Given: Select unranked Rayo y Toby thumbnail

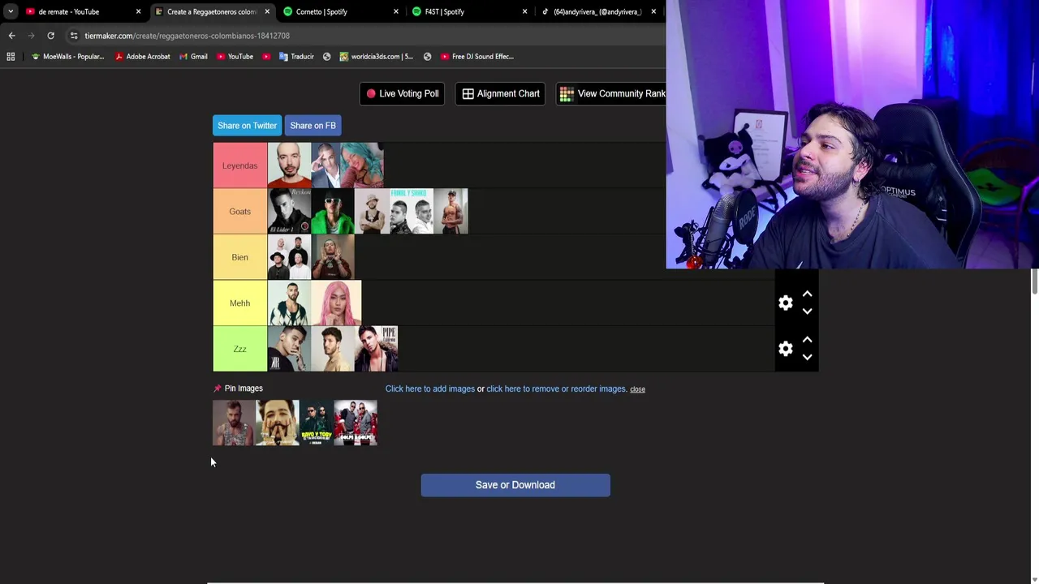Looking at the screenshot, I should pos(316,423).
